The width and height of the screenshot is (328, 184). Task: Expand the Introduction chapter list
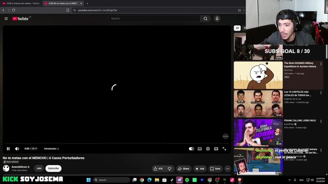coord(51,149)
